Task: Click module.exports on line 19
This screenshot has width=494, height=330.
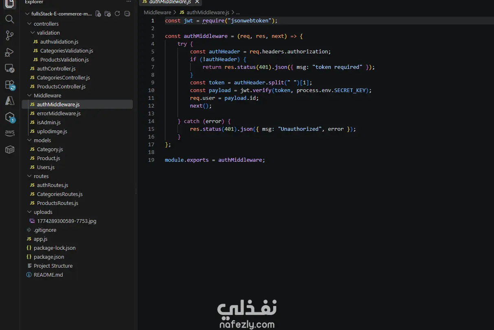Action: tap(187, 160)
